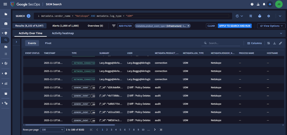Open the View Options dropdown

(271, 26)
